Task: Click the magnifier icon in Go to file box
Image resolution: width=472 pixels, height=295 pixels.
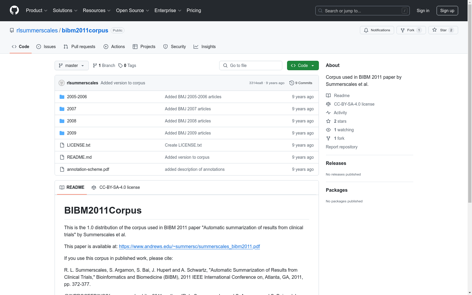Action: (x=225, y=65)
